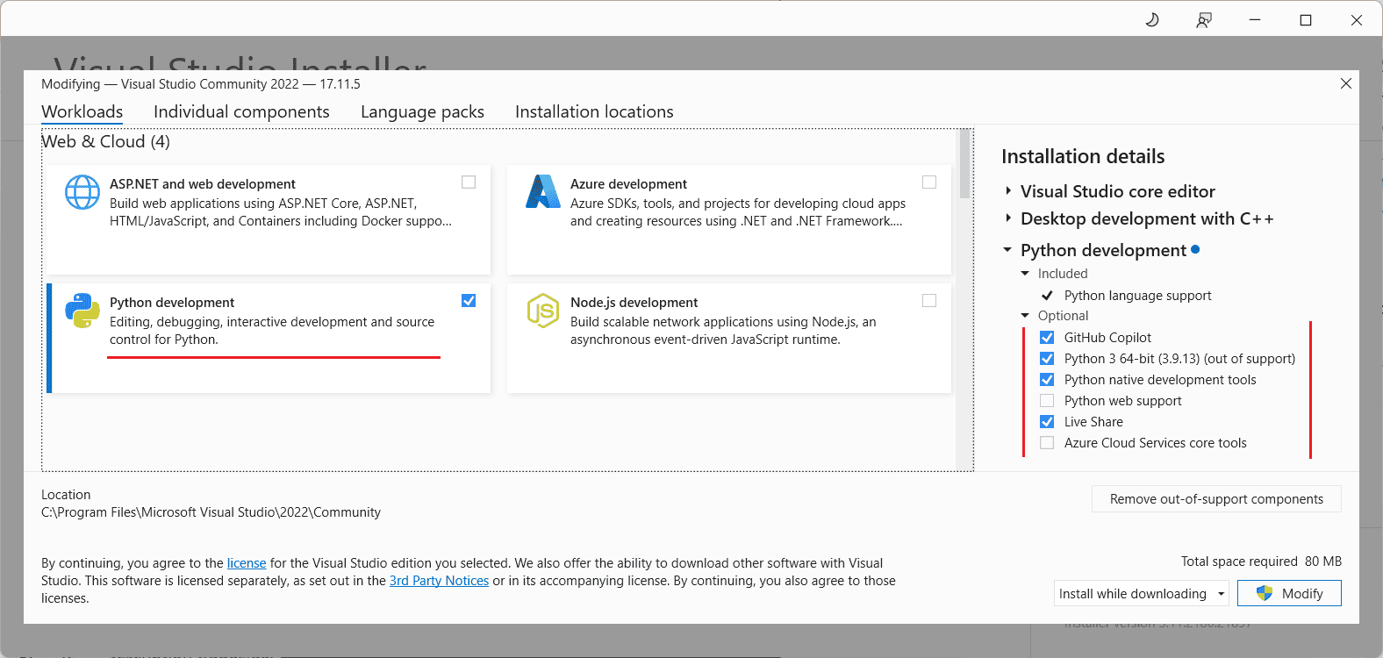Go to the Installation locations tab
This screenshot has width=1383, height=658.
point(594,111)
